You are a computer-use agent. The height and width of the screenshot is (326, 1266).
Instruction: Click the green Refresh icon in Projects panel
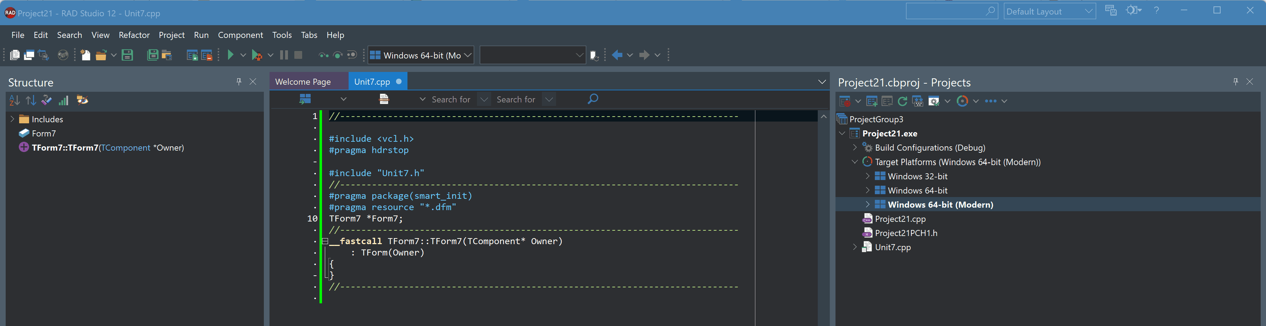pos(902,101)
